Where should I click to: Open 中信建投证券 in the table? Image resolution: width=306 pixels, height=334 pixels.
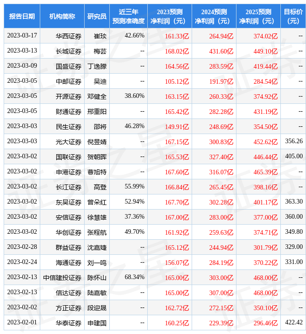tap(63, 277)
